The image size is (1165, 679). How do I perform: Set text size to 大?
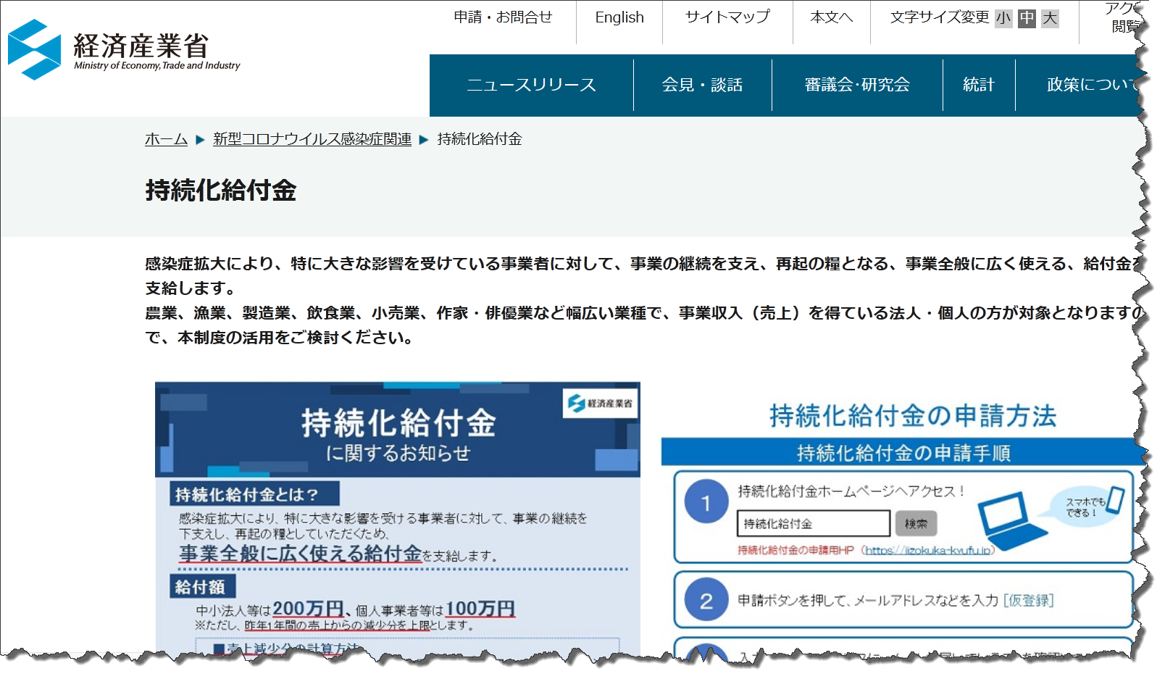click(x=1050, y=18)
